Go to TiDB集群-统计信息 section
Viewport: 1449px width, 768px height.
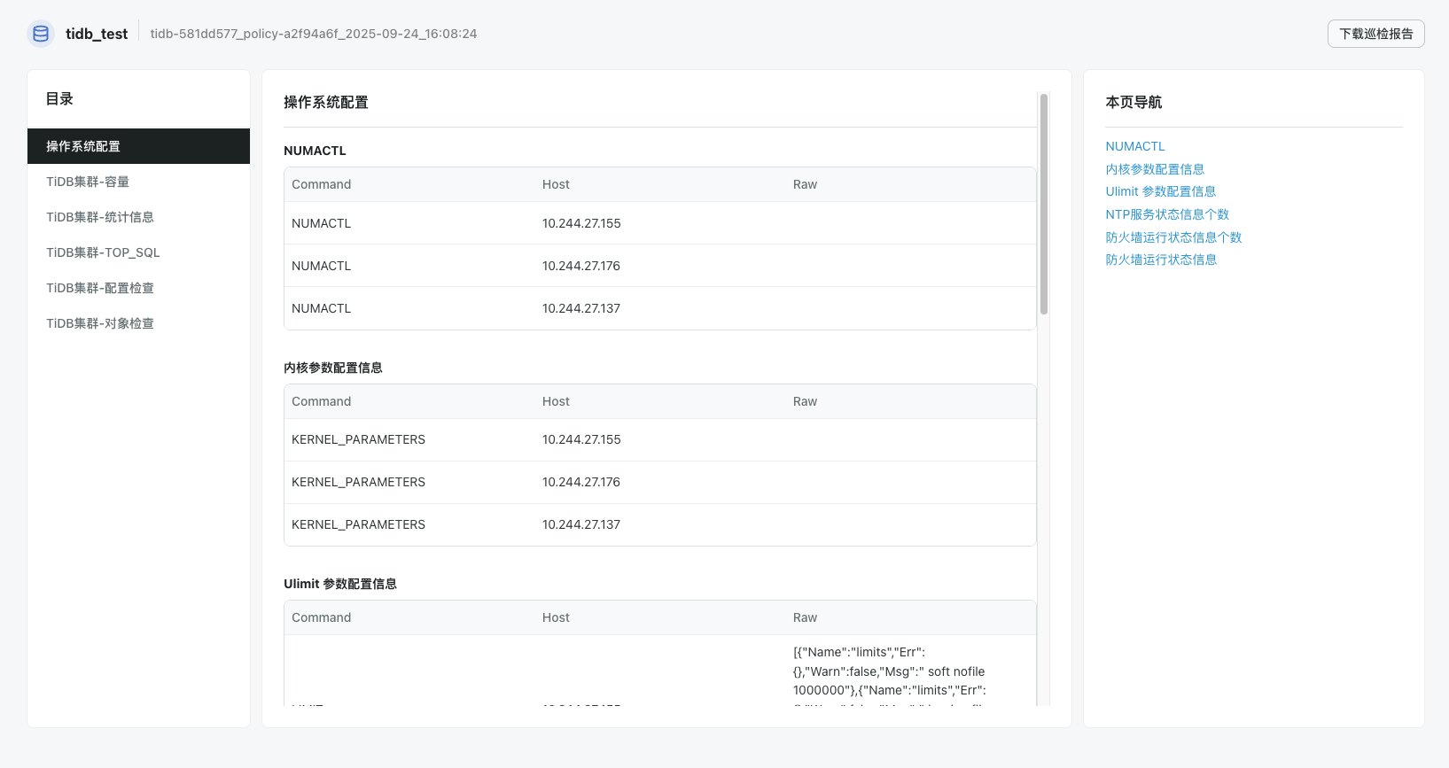[x=100, y=217]
